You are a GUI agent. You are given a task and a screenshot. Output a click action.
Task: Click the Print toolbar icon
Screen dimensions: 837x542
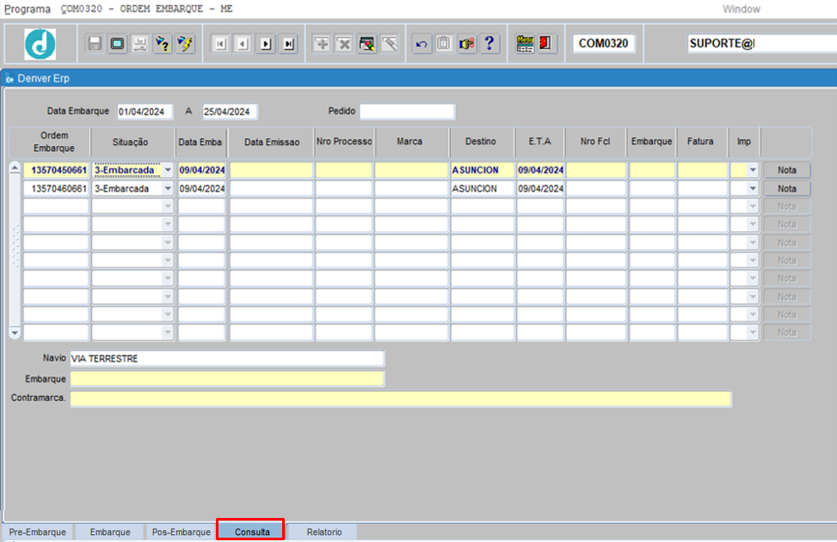(140, 44)
